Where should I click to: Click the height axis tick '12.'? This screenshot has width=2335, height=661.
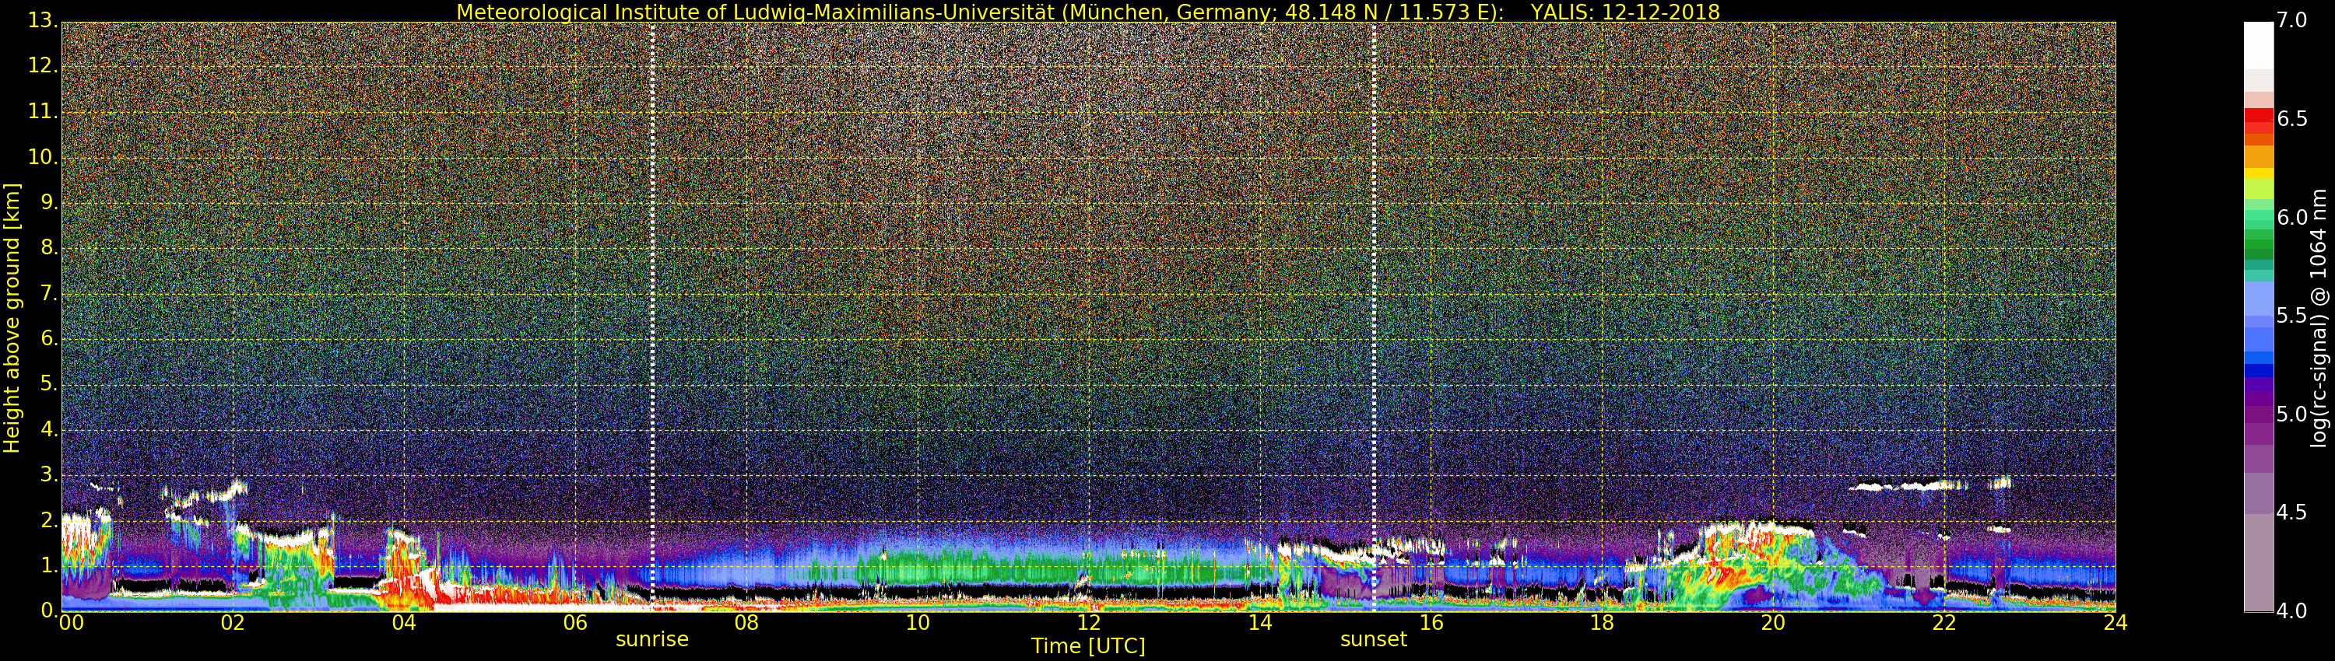[42, 66]
